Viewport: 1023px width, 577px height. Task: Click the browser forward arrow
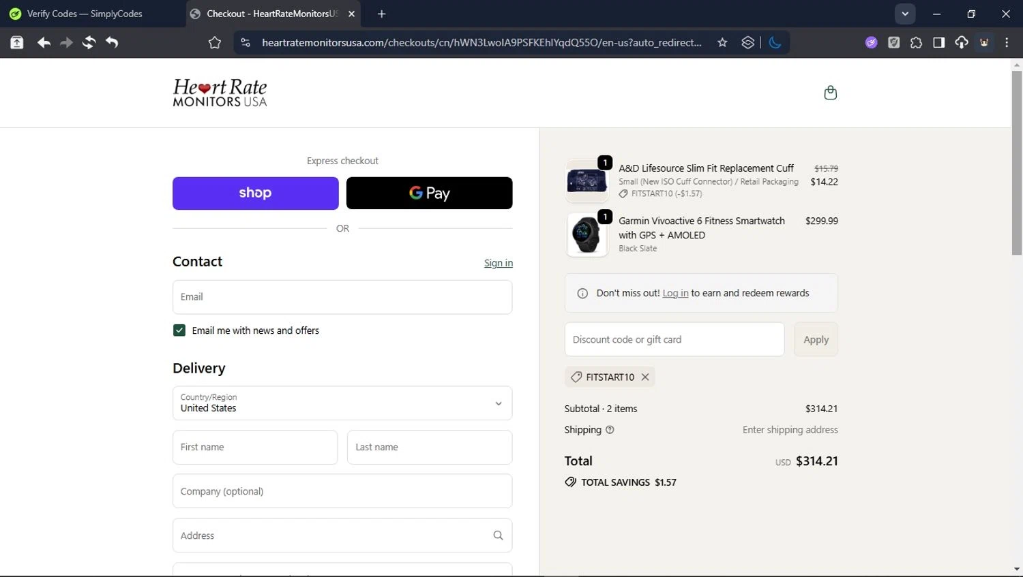coord(66,43)
